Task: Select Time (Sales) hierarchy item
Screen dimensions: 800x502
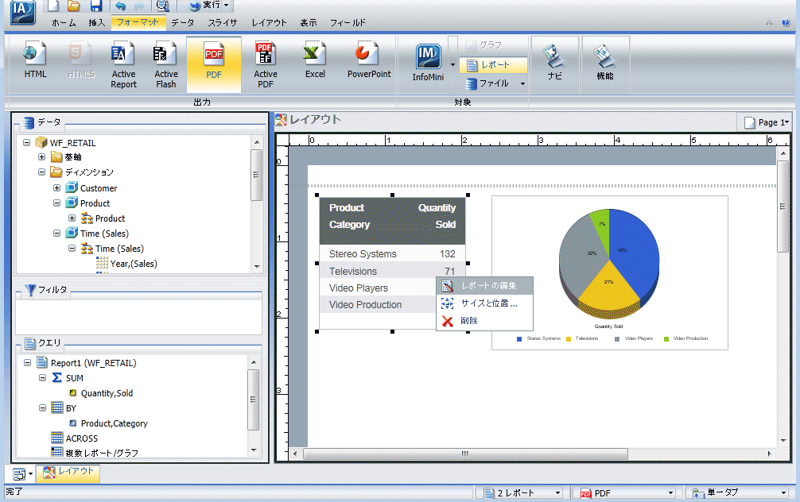Action: (x=118, y=248)
